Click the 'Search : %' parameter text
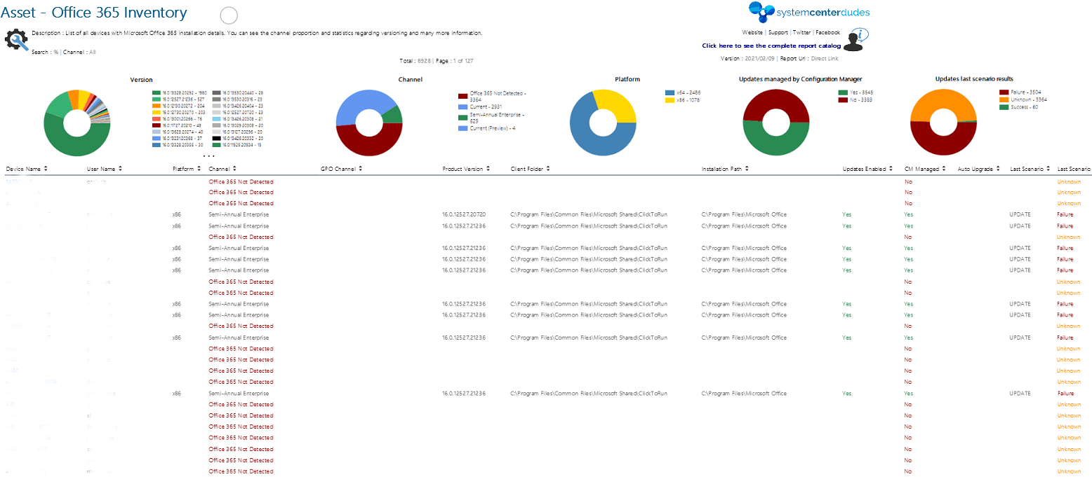 coord(45,52)
